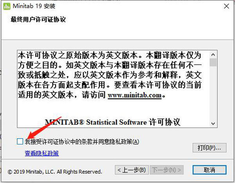The width and height of the screenshot is (235, 183).
Task: Click the MINITAB Statistical Software 许可协议 heading
Action: 112,122
